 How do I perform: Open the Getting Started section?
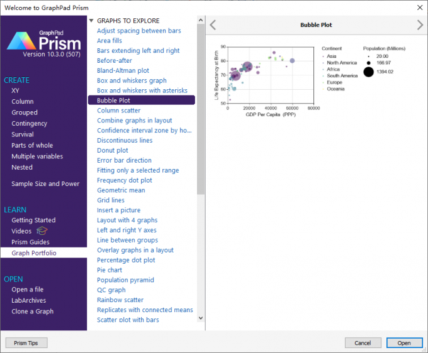tap(33, 220)
